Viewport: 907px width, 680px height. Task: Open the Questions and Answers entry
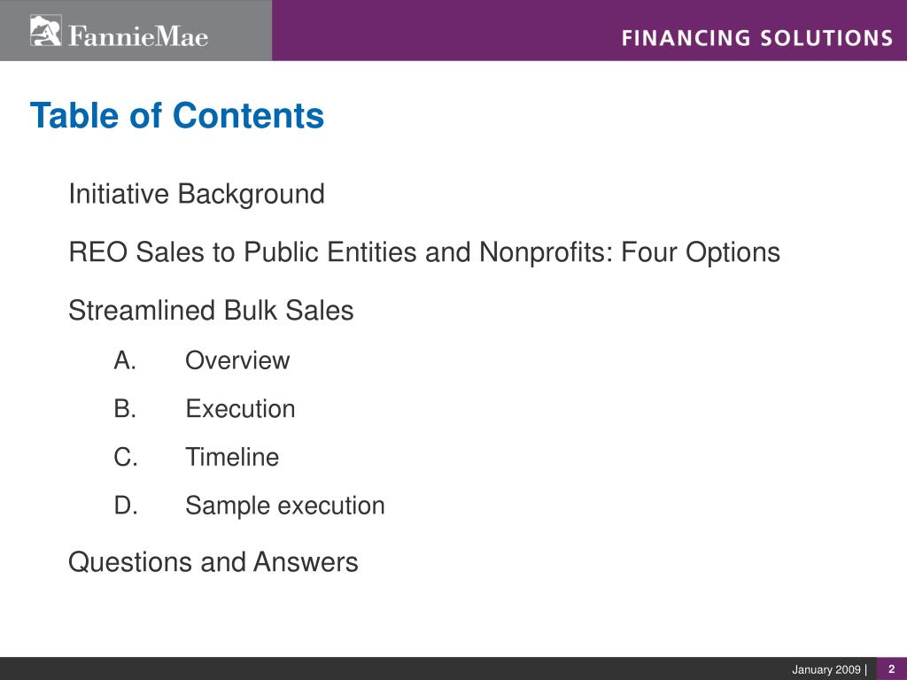[213, 562]
